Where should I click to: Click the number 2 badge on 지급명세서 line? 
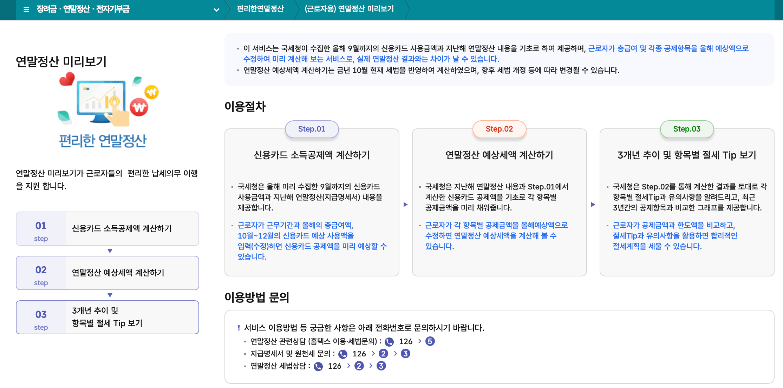click(x=383, y=354)
